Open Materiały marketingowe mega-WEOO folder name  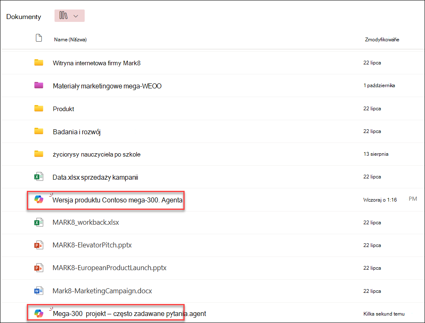click(107, 86)
